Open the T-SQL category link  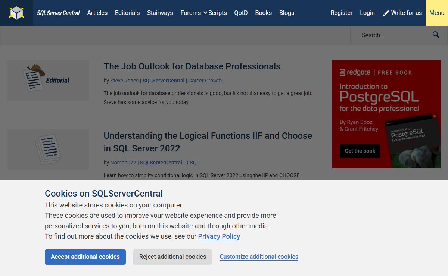pos(193,163)
